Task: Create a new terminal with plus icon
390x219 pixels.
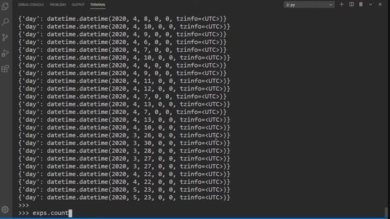Action: click(x=341, y=4)
